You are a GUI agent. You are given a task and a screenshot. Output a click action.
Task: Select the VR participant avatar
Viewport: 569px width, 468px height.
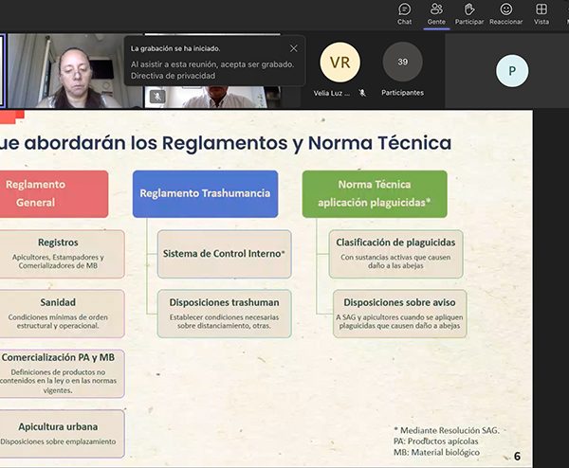pyautogui.click(x=340, y=63)
